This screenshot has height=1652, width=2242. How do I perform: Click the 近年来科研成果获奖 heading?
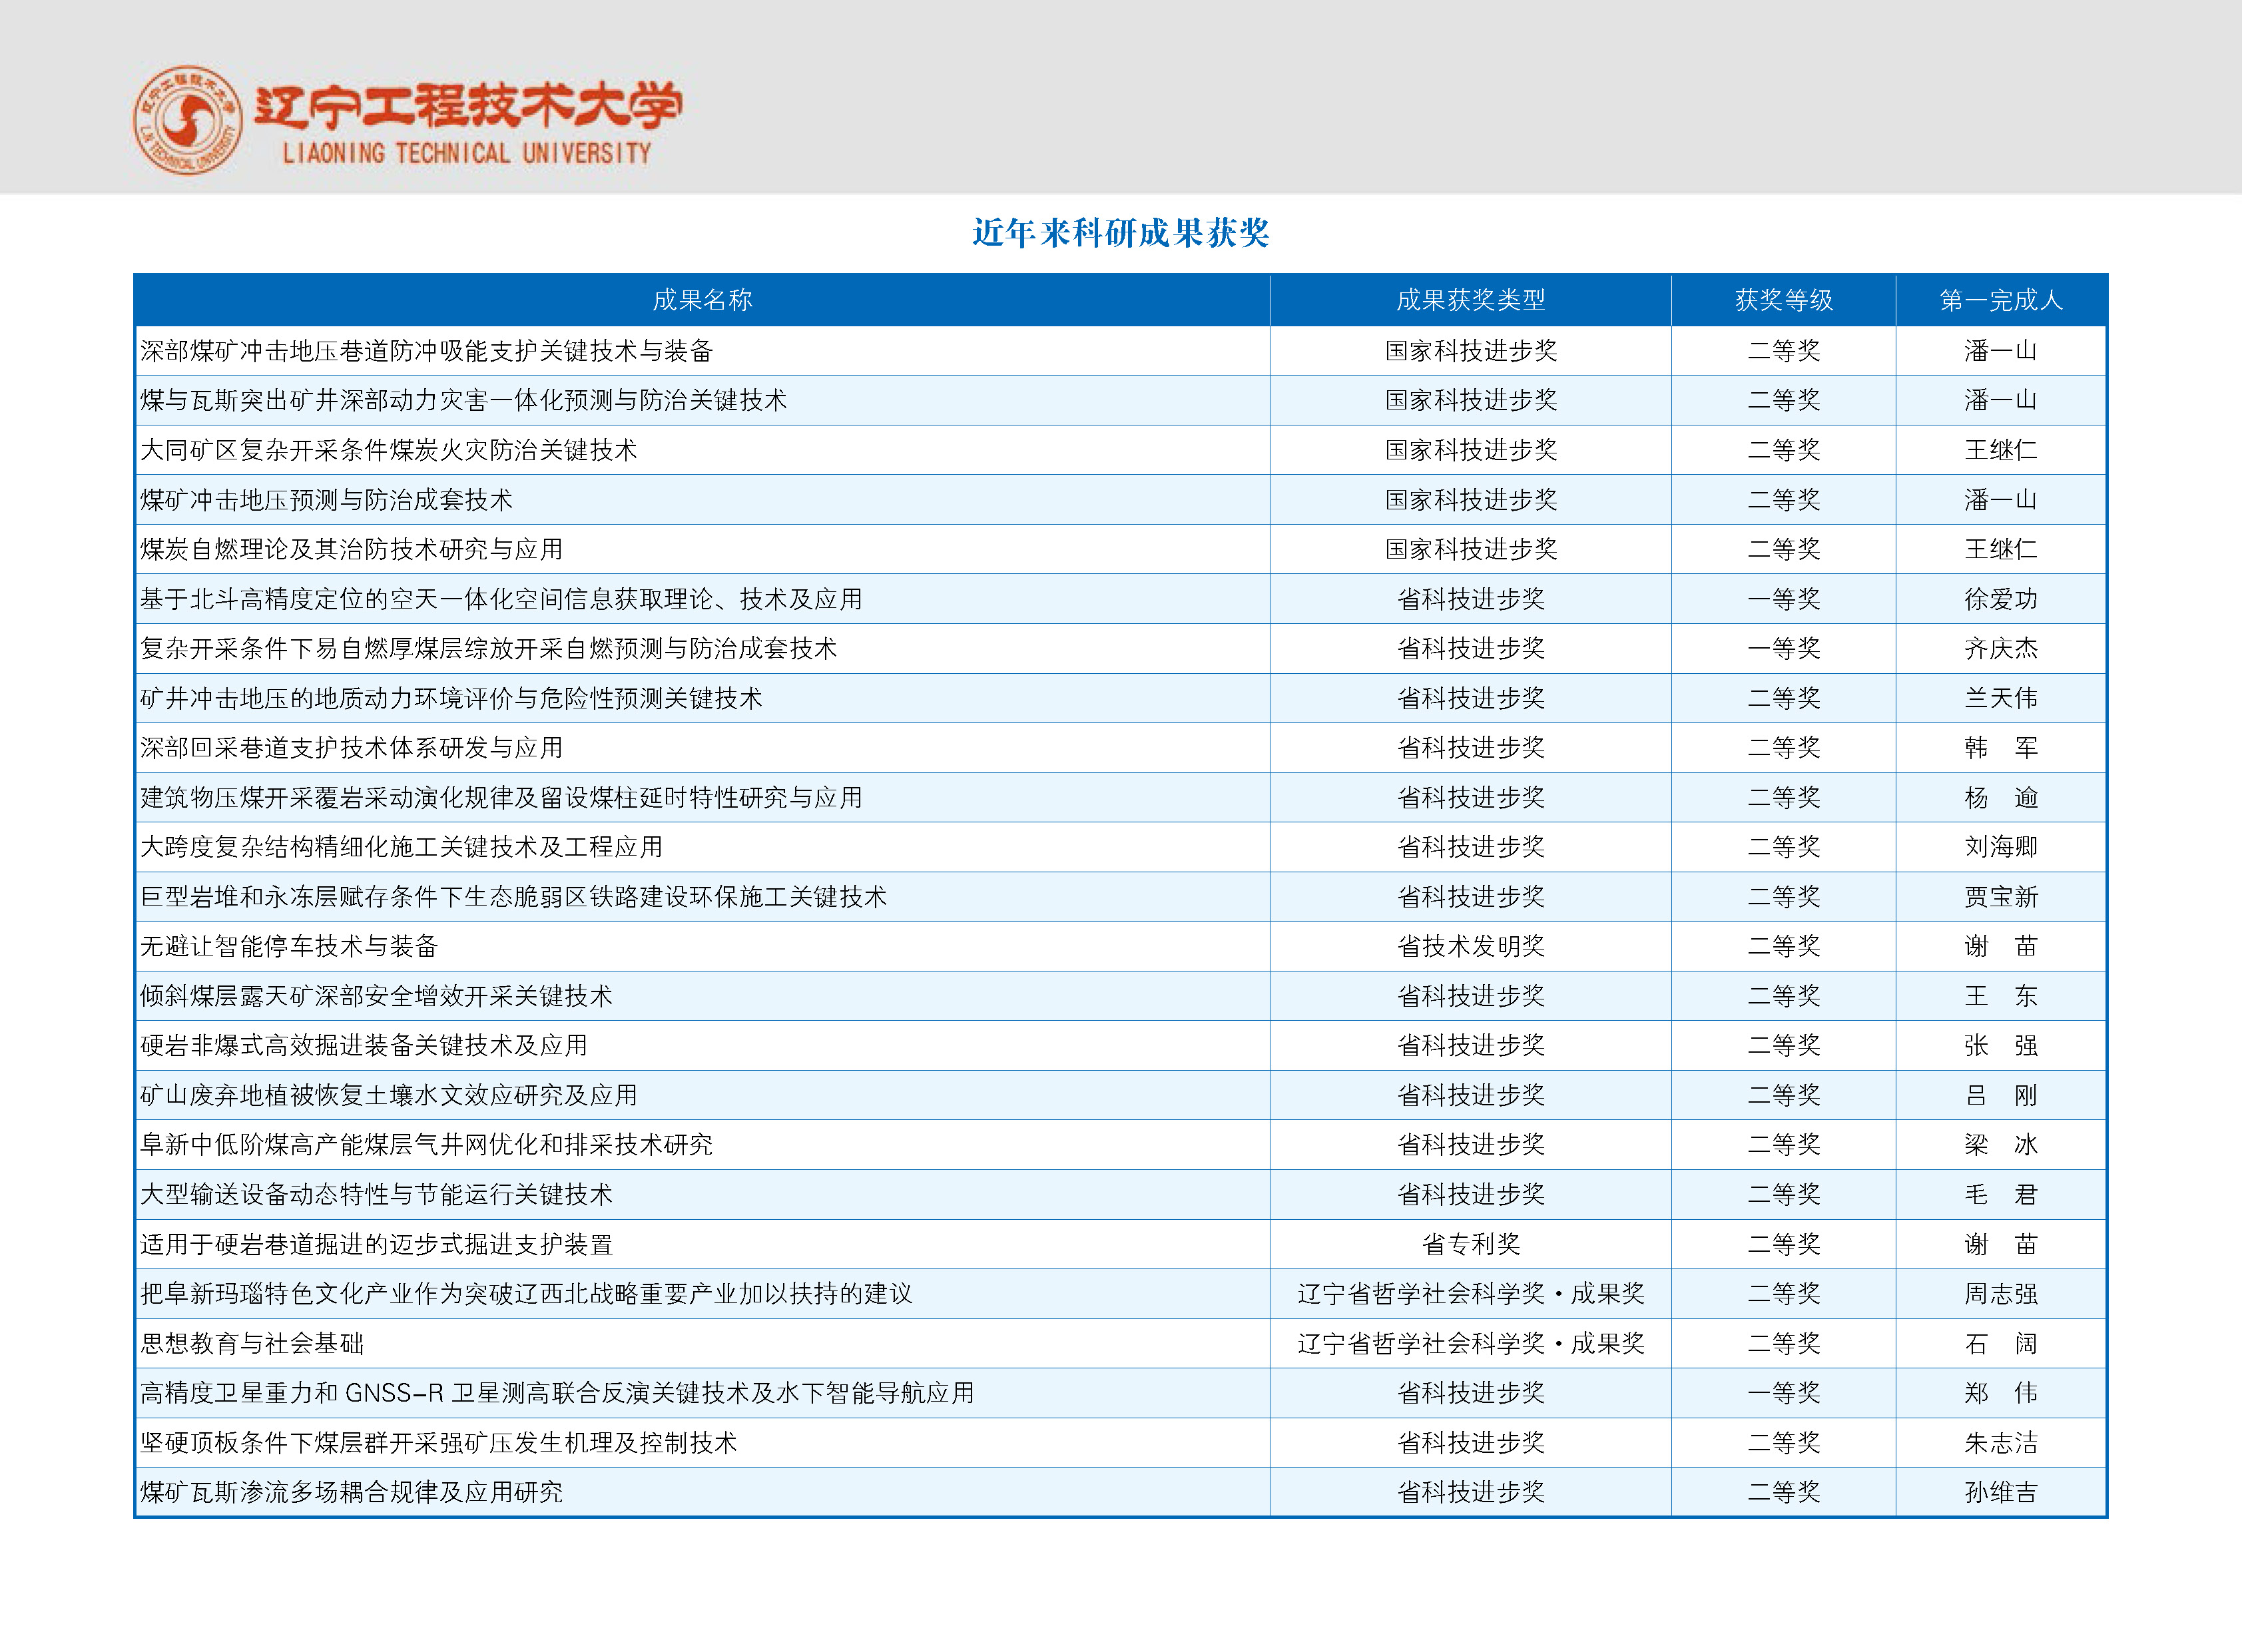tap(1120, 233)
